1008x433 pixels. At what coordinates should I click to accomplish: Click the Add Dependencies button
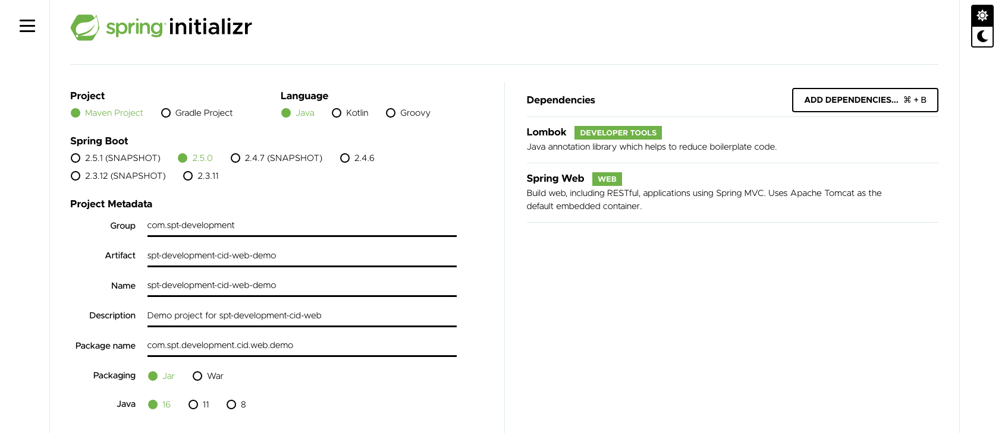(865, 100)
